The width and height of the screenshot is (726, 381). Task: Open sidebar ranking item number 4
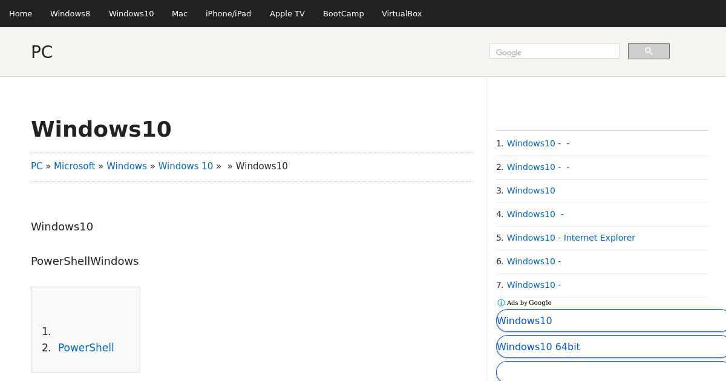tap(535, 214)
